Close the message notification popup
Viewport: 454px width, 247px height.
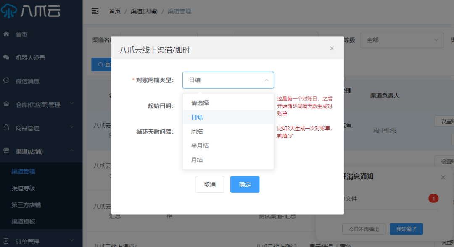click(443, 177)
